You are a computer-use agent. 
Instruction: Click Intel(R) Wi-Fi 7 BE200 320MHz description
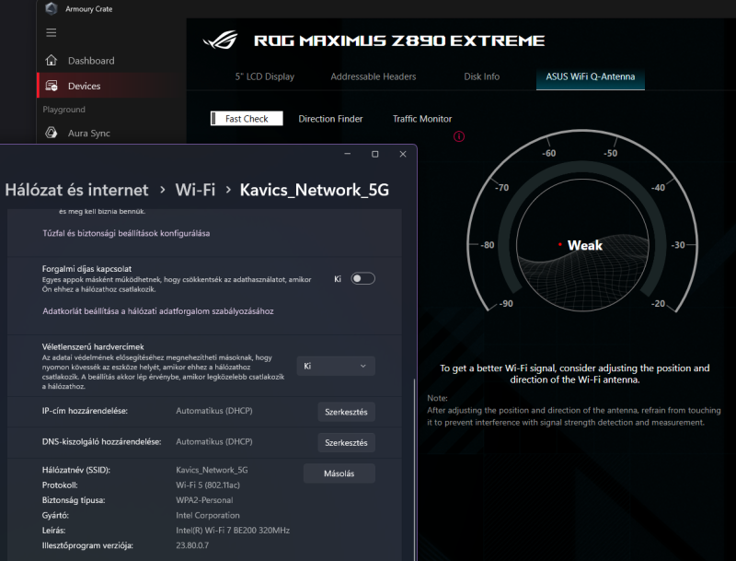click(233, 530)
